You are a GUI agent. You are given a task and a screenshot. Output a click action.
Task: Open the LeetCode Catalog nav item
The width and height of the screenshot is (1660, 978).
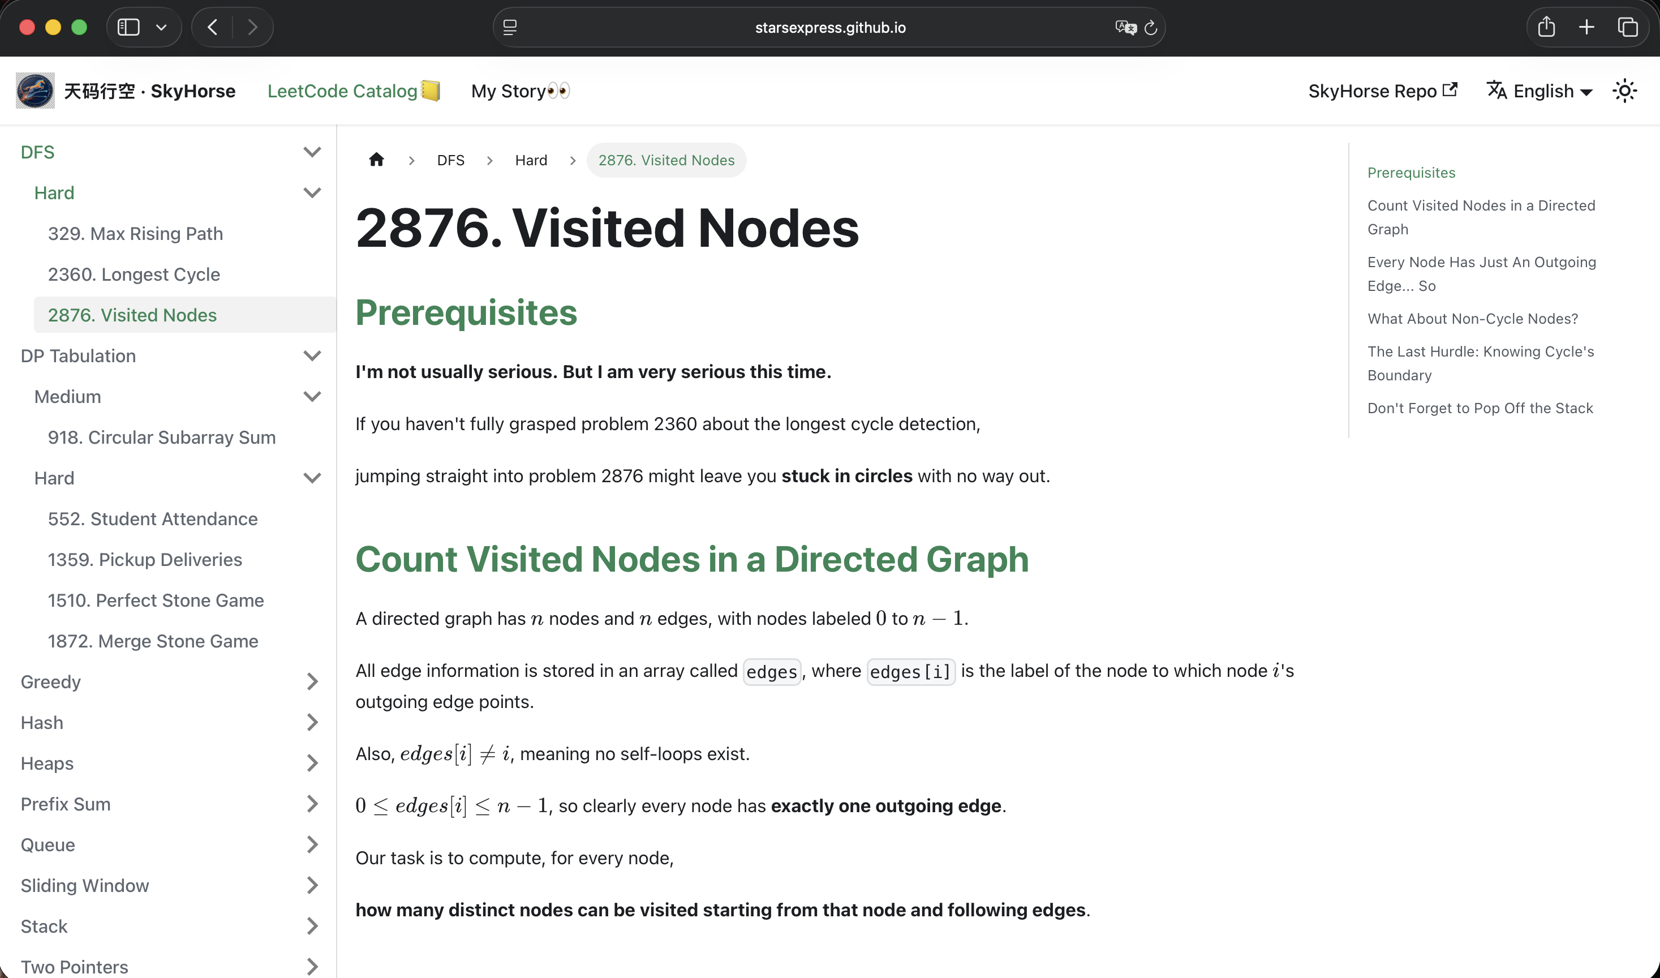pyautogui.click(x=354, y=91)
